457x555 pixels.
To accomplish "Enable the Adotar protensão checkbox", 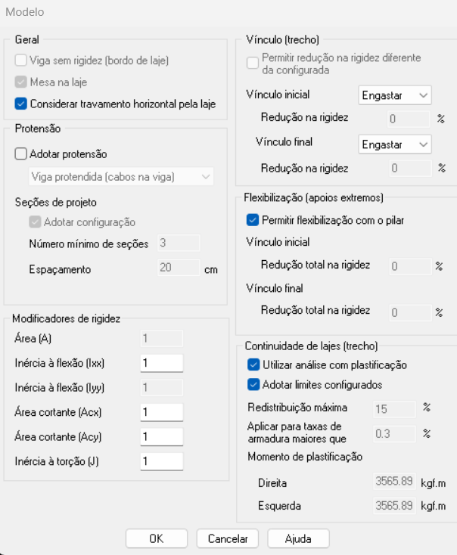I will pos(20,153).
